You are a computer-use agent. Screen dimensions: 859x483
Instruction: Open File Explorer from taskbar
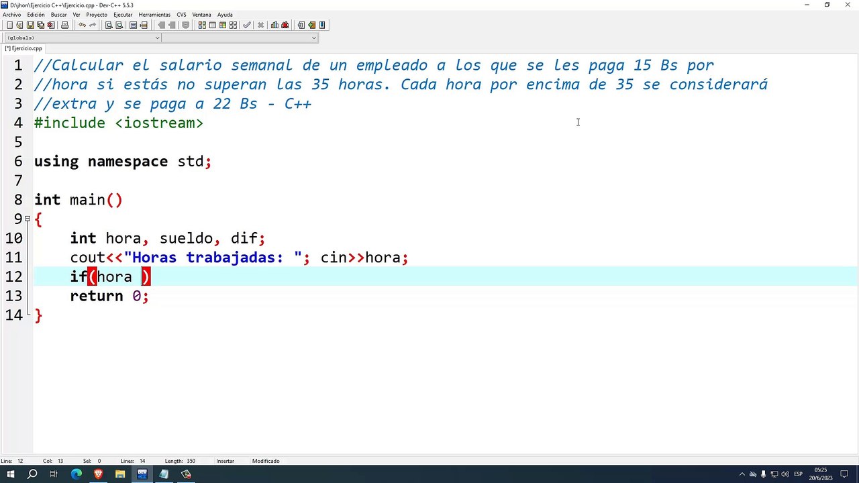[120, 474]
